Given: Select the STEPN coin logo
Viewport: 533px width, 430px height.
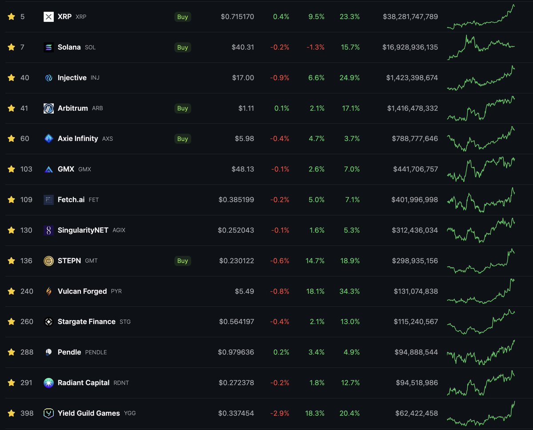Looking at the screenshot, I should [49, 261].
